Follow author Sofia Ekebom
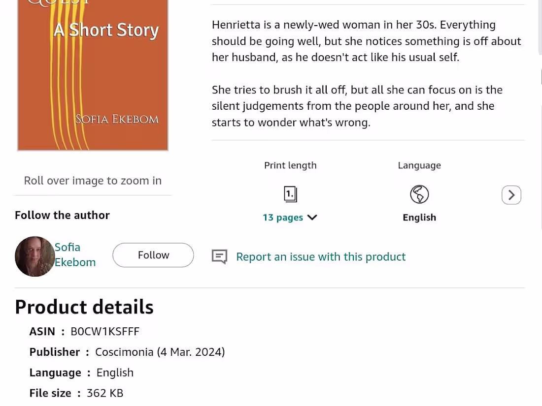Screen dimensions: 542x406 coord(153,255)
